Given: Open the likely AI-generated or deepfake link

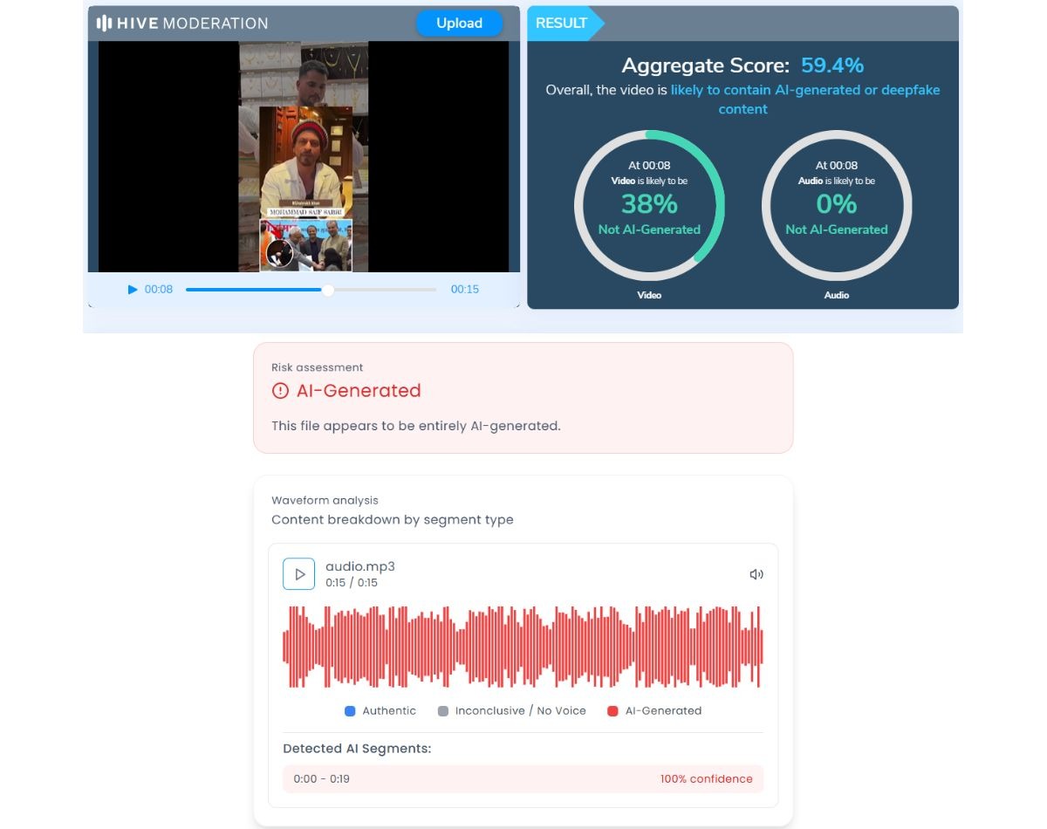Looking at the screenshot, I should [x=804, y=90].
